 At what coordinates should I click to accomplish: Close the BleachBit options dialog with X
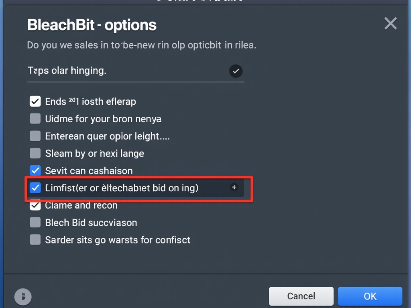click(x=391, y=24)
